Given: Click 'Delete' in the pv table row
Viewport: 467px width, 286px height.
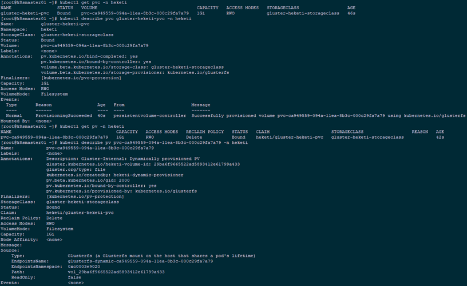Looking at the screenshot, I should click(x=194, y=137).
